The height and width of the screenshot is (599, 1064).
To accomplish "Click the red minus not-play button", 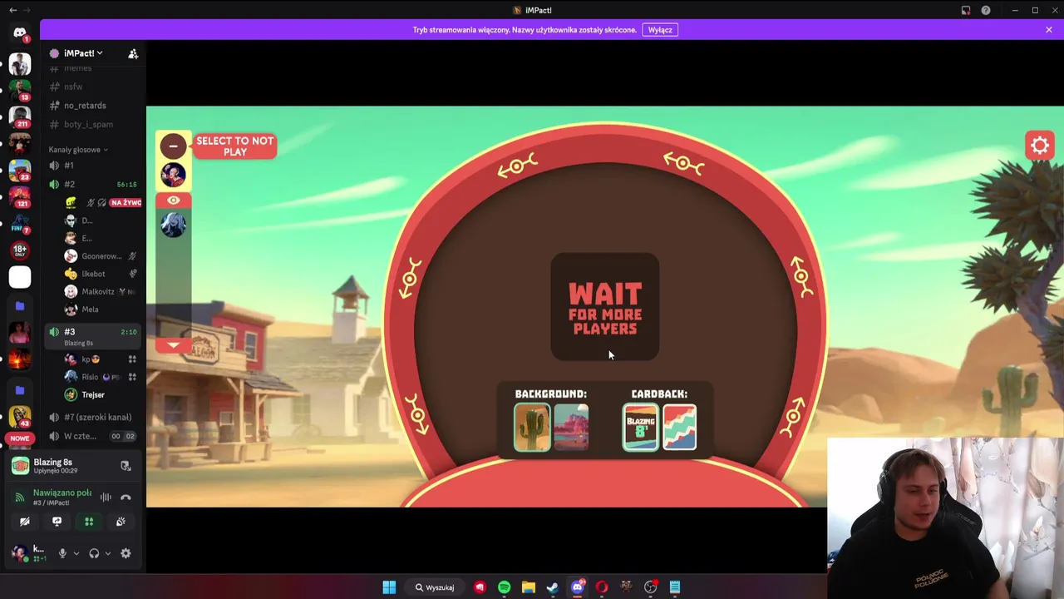I will (173, 146).
